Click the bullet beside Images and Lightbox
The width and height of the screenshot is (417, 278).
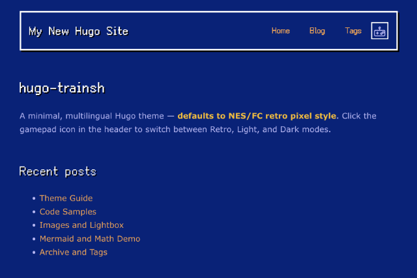33,226
